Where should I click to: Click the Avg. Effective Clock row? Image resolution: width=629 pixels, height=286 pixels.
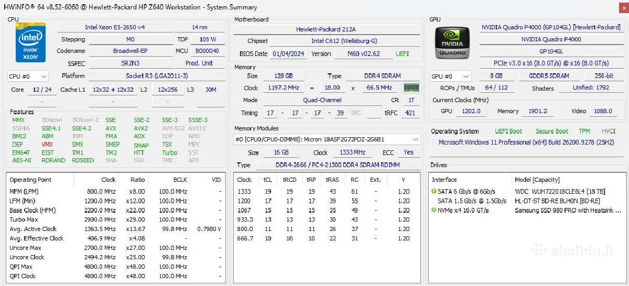[x=116, y=238]
